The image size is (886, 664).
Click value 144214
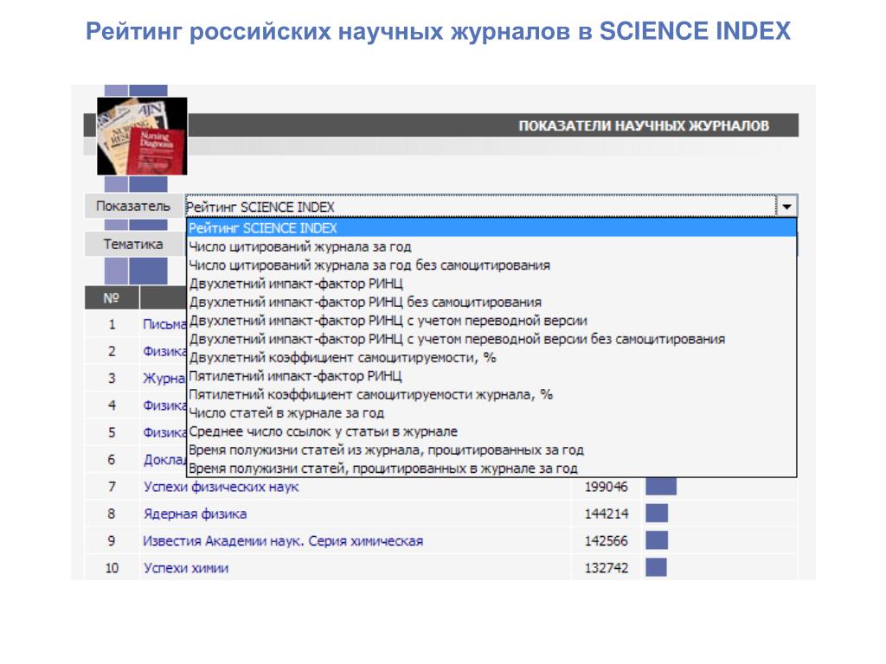click(x=606, y=514)
